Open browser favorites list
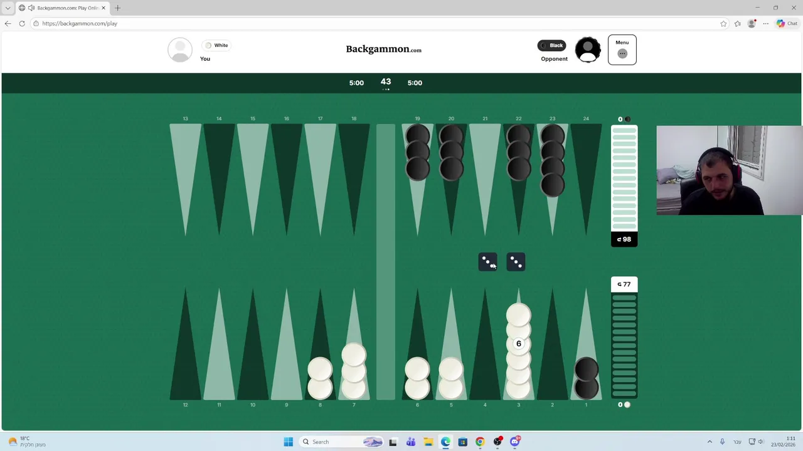This screenshot has height=451, width=803. (x=738, y=23)
